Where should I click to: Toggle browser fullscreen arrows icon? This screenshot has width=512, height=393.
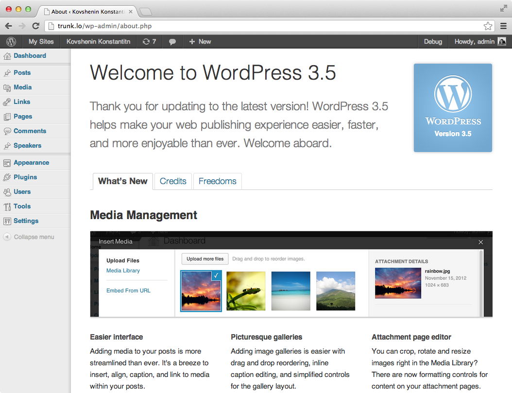coord(504,9)
